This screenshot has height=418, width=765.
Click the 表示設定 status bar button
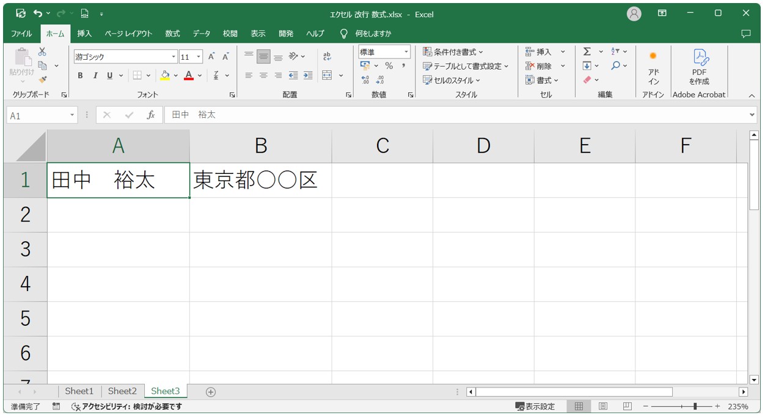pos(535,406)
